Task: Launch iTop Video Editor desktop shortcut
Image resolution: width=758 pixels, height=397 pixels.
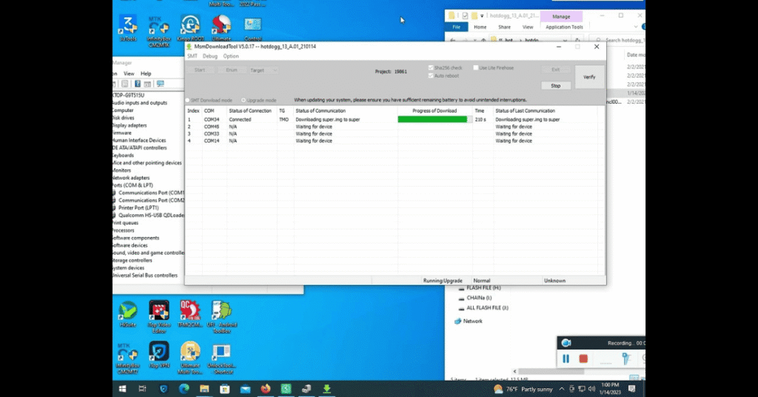Action: point(158,317)
